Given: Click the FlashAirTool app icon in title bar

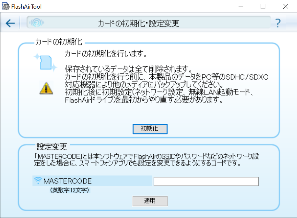Looking at the screenshot, I should click(x=5, y=6).
